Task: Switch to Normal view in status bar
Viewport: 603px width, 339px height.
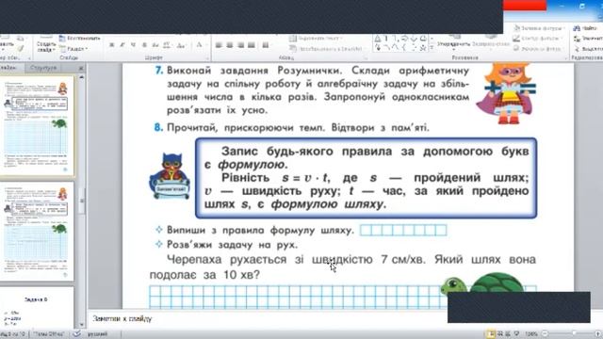Action: 491,334
